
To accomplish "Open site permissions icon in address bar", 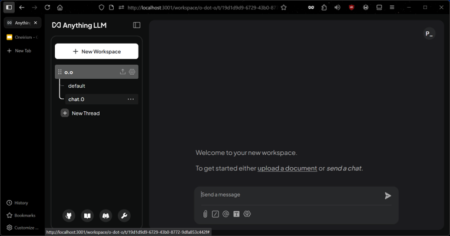I will pyautogui.click(x=121, y=8).
